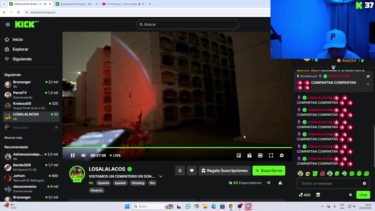Viewport: 375px width, 211px height.
Task: Expand the stream title chevron
Action: point(161,176)
